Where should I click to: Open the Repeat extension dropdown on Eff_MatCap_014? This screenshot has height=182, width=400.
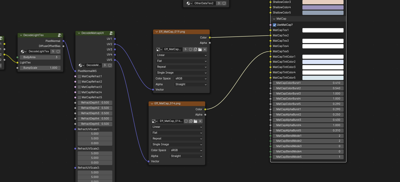click(x=177, y=139)
